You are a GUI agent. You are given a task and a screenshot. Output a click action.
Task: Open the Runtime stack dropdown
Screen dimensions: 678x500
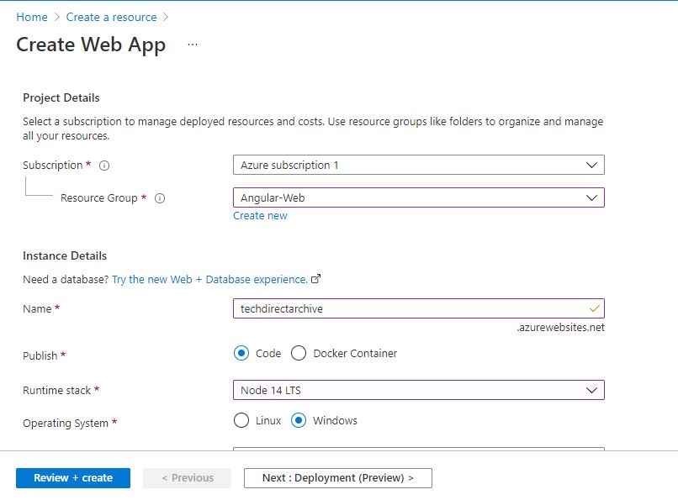418,390
